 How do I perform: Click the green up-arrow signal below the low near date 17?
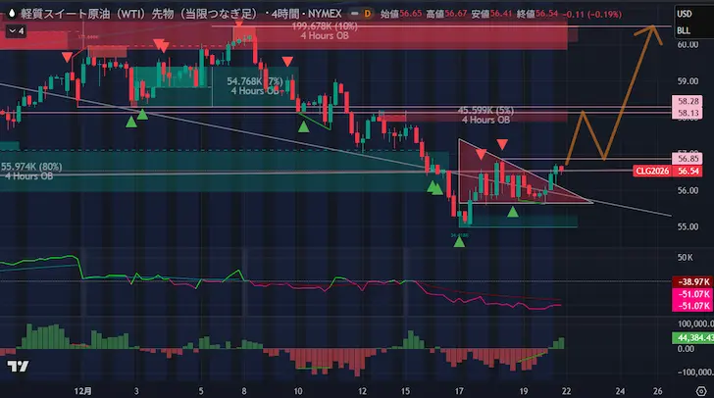click(459, 240)
